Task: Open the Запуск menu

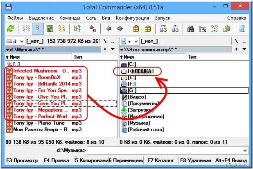Action: (x=162, y=18)
